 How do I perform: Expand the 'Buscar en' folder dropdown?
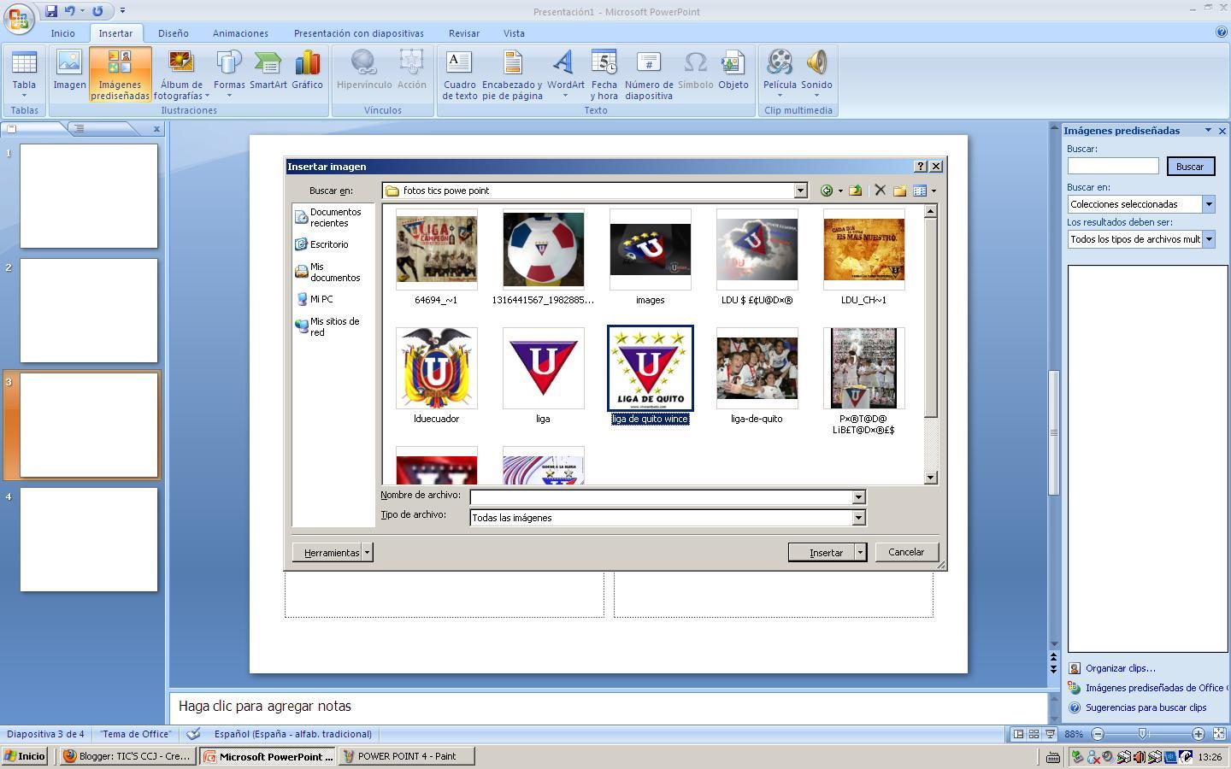pyautogui.click(x=800, y=191)
